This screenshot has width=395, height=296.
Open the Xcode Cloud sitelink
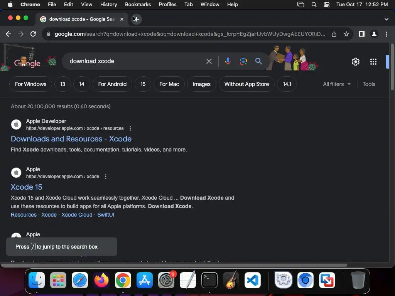tap(77, 215)
